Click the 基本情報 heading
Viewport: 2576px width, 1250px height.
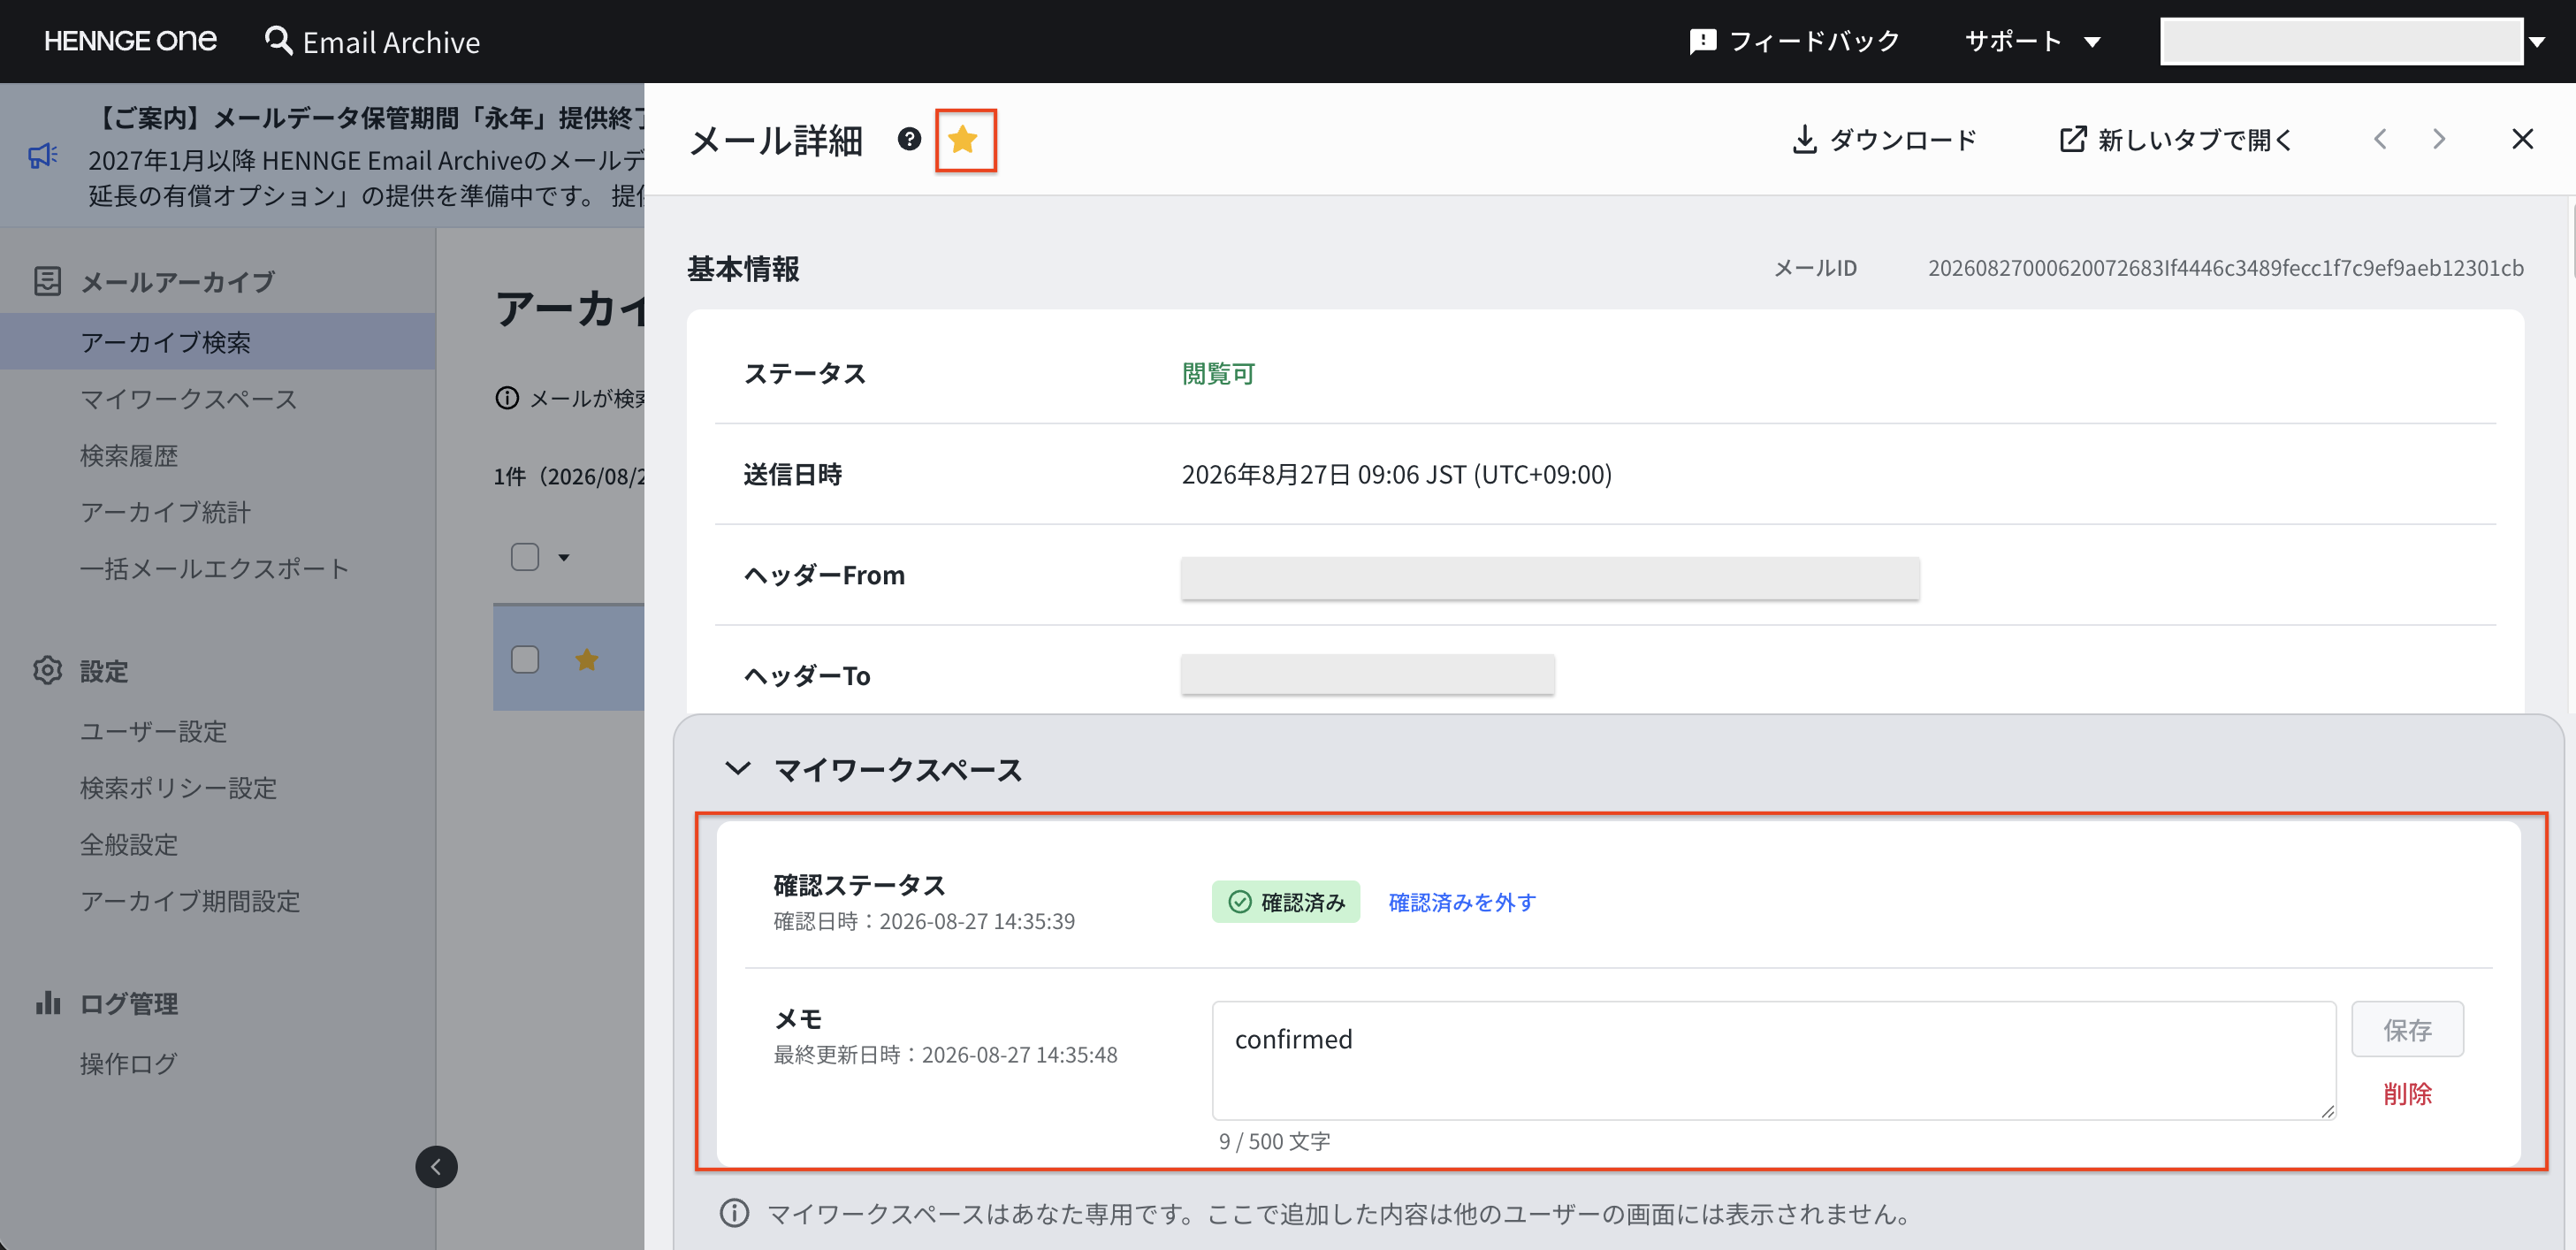[x=743, y=268]
